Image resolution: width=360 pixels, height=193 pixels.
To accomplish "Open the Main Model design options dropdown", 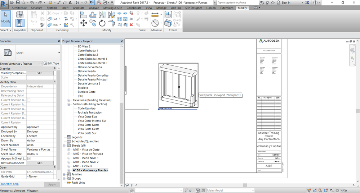I will coord(253,190).
